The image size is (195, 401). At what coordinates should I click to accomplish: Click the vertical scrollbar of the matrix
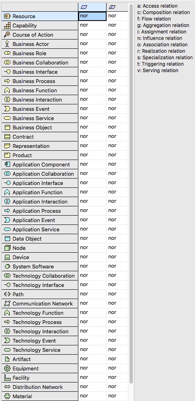[x=131, y=194]
